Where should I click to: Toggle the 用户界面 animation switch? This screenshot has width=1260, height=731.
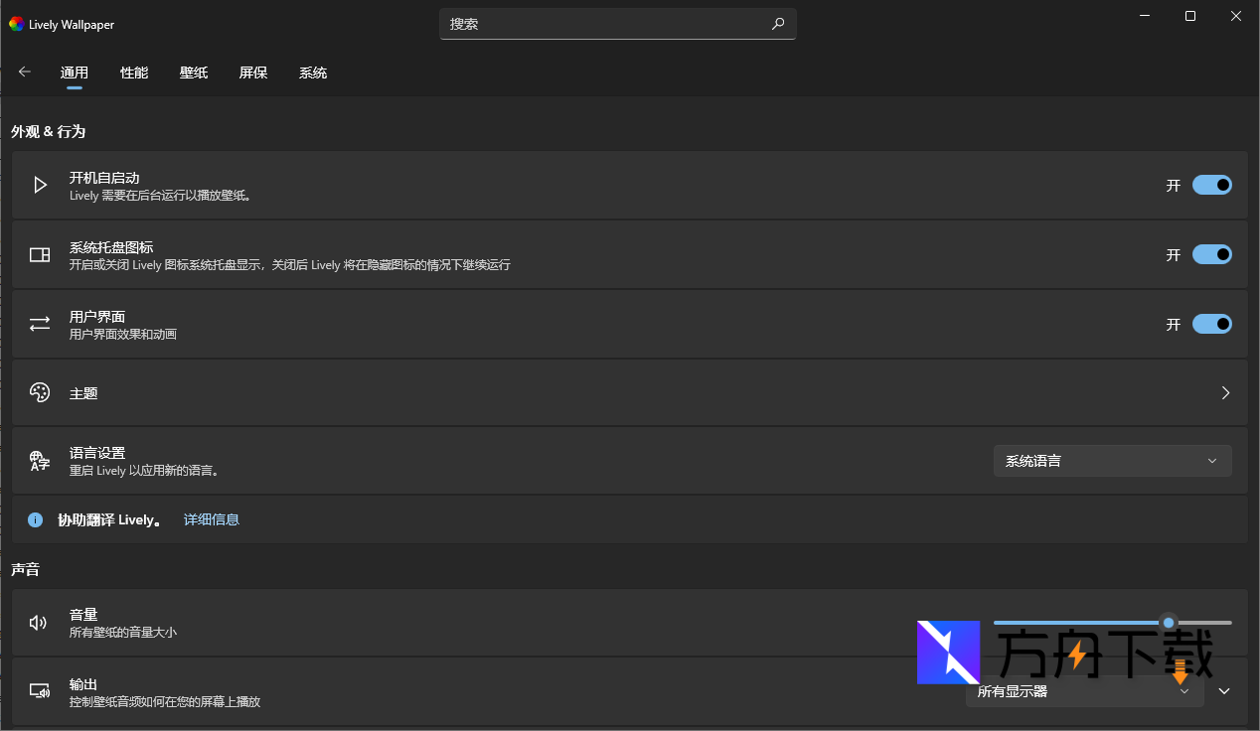click(x=1211, y=324)
